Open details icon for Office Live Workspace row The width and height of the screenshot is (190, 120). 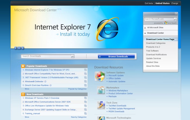(x=85, y=106)
